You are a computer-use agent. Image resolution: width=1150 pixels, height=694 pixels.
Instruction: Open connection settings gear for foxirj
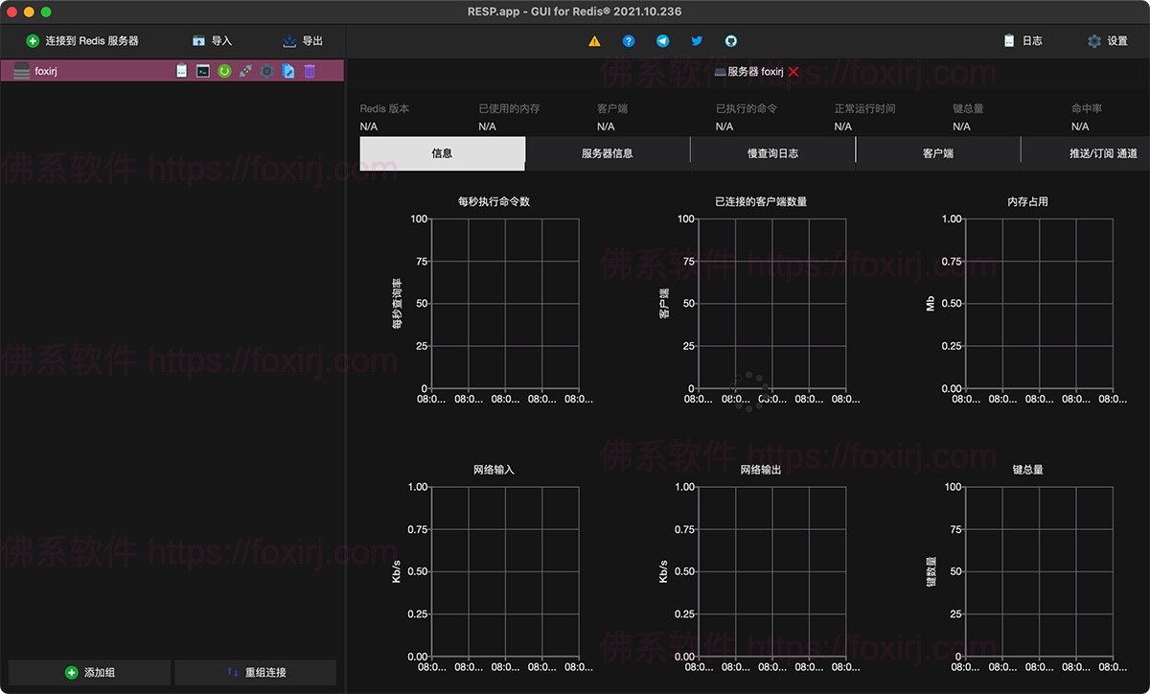pos(267,71)
